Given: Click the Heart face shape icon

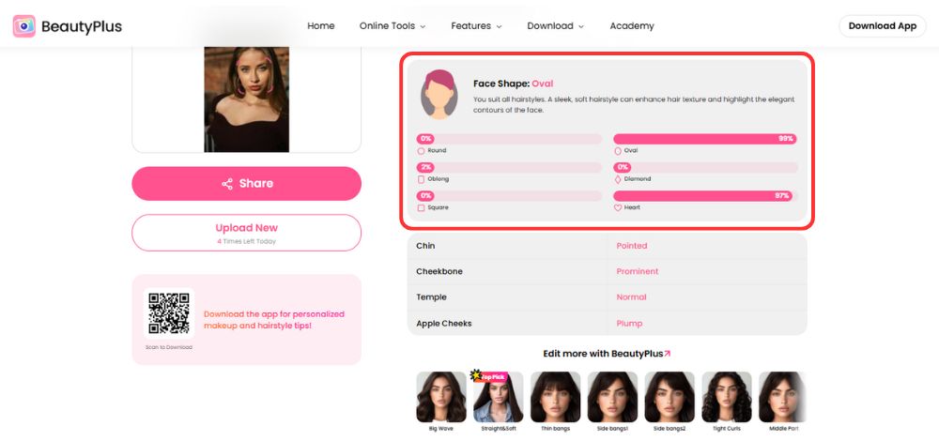Looking at the screenshot, I should coord(618,207).
